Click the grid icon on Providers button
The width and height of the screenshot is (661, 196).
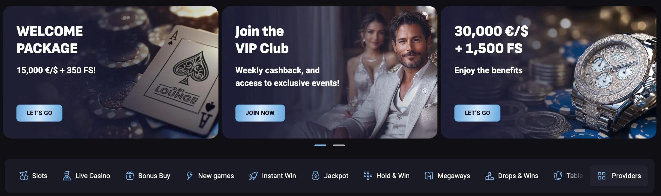click(x=602, y=176)
